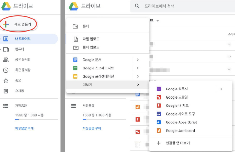
Task: Click the right panel storage usage bar
Action: coord(104,119)
